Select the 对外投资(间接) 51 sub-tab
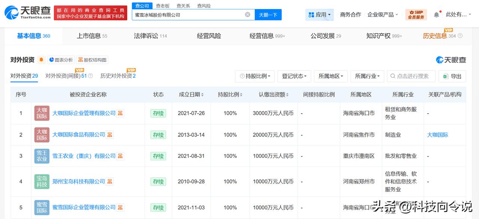 66,76
